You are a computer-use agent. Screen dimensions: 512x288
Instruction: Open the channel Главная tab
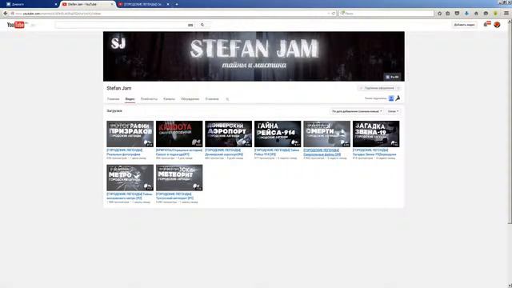click(114, 99)
